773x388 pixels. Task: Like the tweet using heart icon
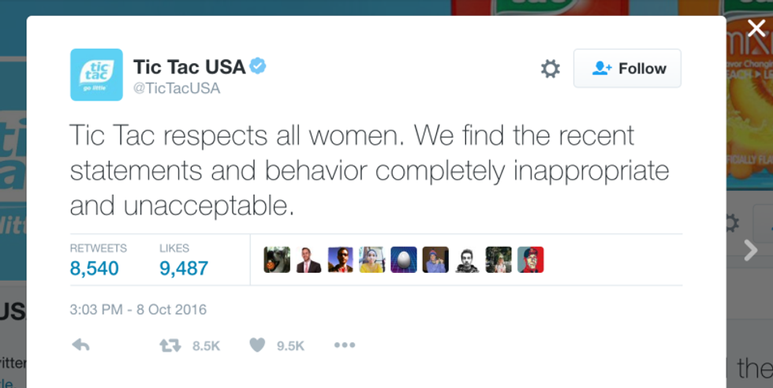click(257, 345)
